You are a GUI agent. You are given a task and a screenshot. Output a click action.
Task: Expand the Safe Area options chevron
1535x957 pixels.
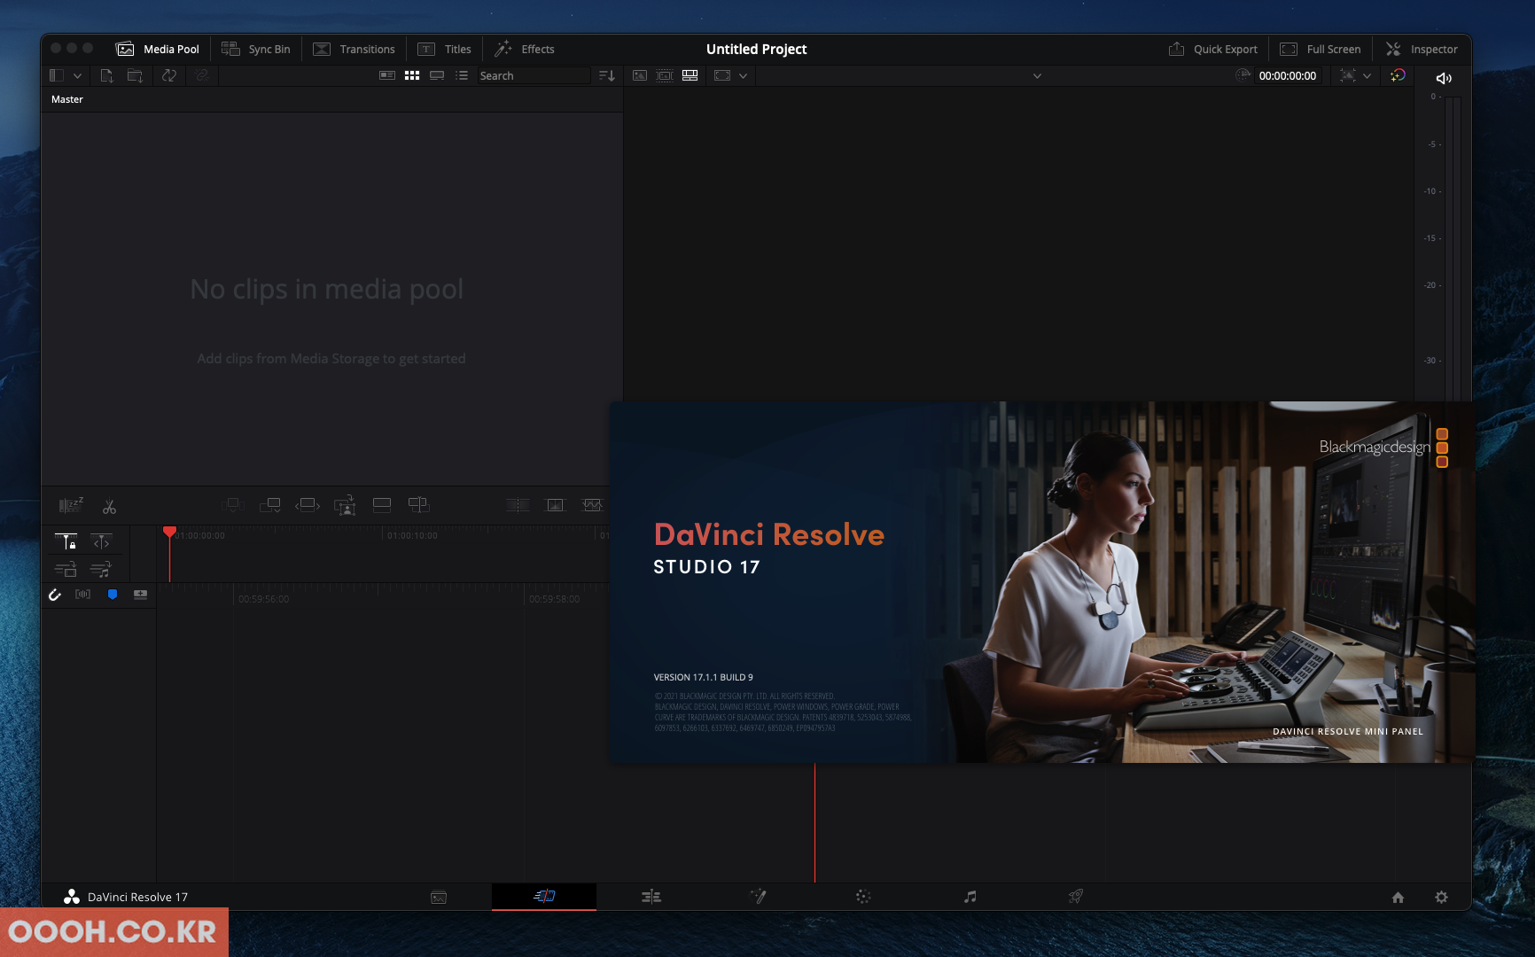pyautogui.click(x=743, y=76)
